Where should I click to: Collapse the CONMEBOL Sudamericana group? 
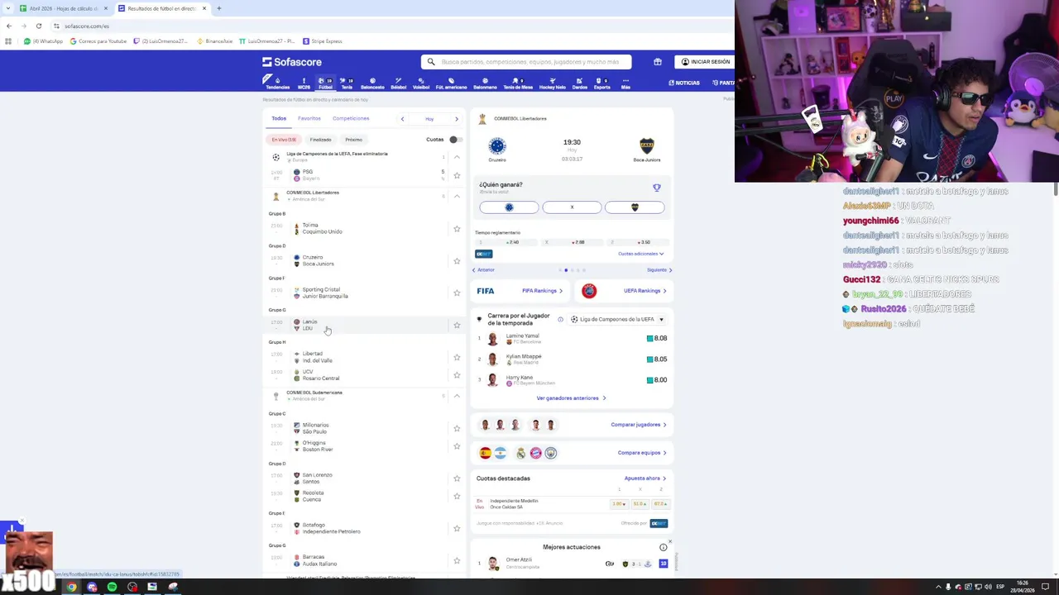(457, 396)
